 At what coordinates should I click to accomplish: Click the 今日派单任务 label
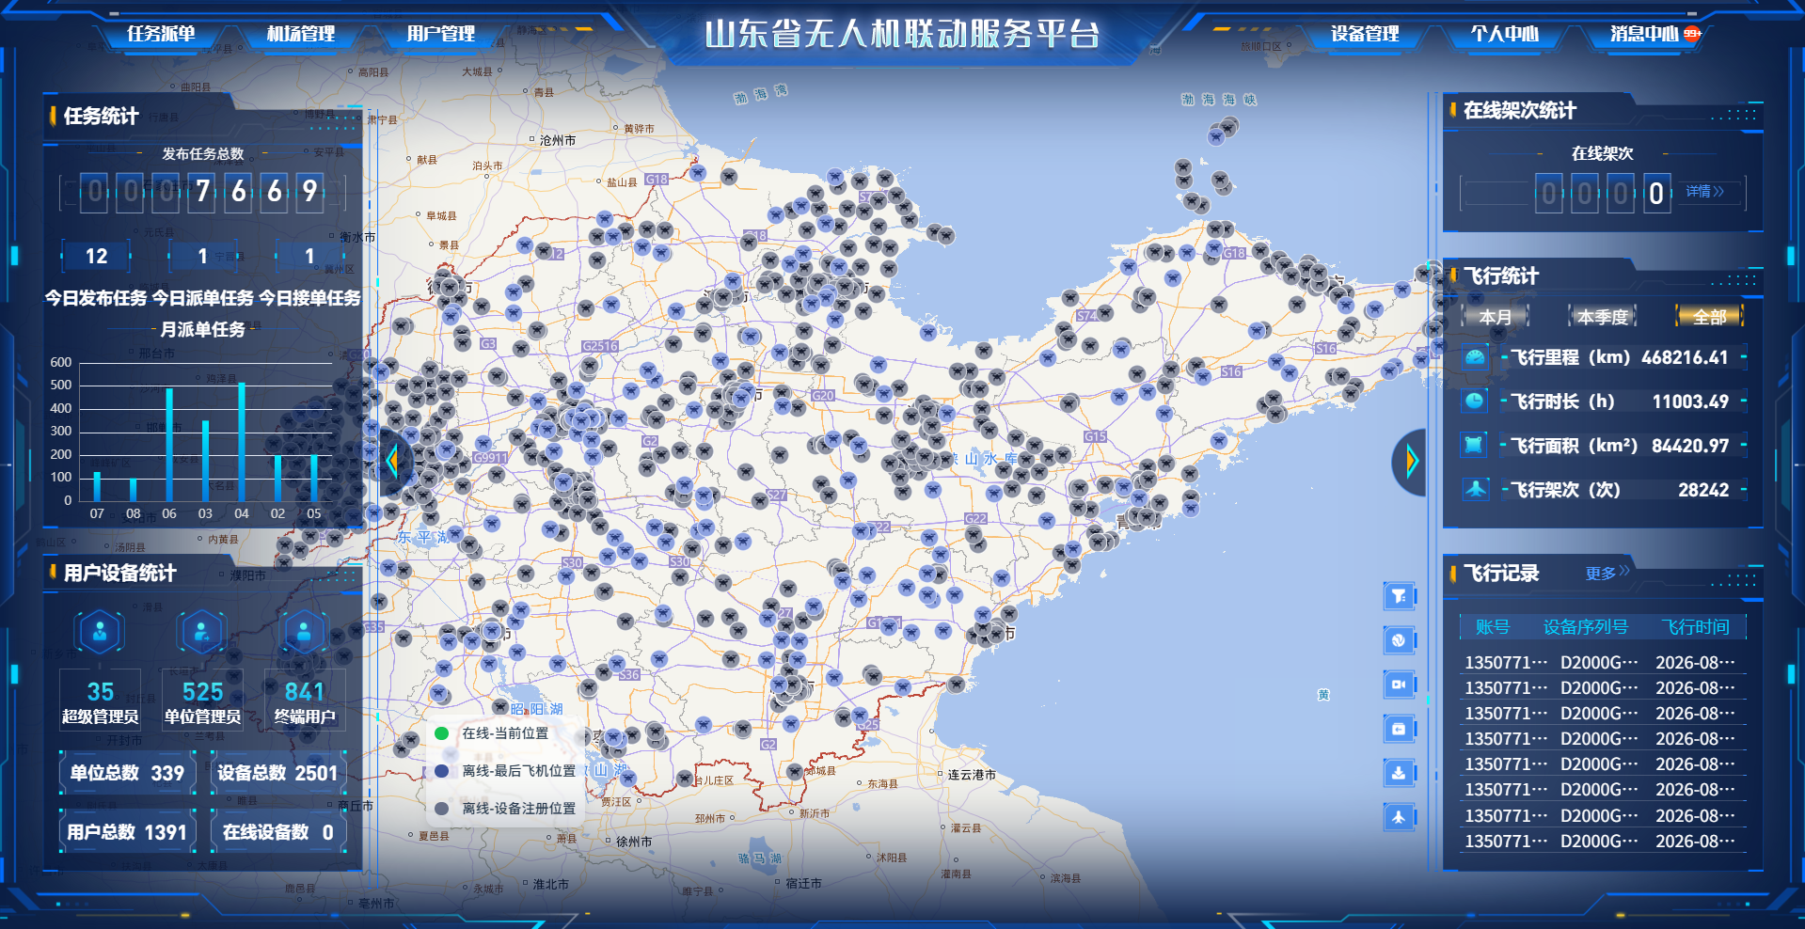(x=203, y=298)
